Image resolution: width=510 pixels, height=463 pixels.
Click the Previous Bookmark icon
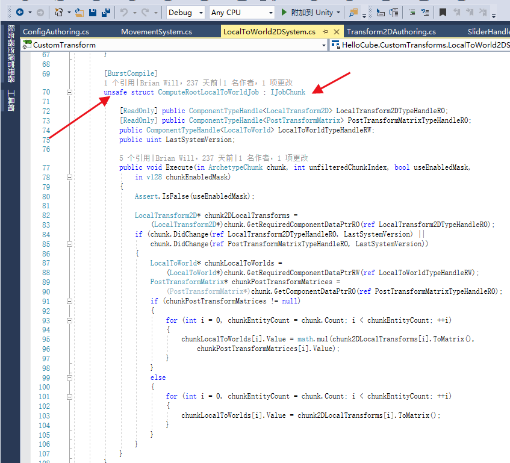[x=457, y=13]
